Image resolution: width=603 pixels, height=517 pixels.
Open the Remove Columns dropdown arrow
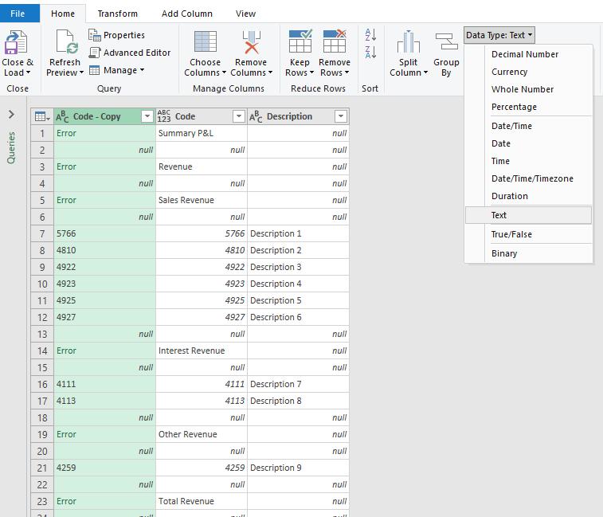270,72
